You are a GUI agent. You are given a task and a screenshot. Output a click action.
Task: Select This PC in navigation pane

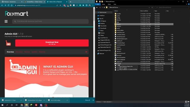(x=101, y=19)
